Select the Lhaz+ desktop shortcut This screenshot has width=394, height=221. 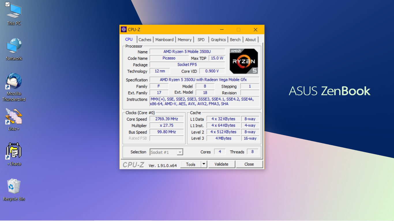pos(14,120)
